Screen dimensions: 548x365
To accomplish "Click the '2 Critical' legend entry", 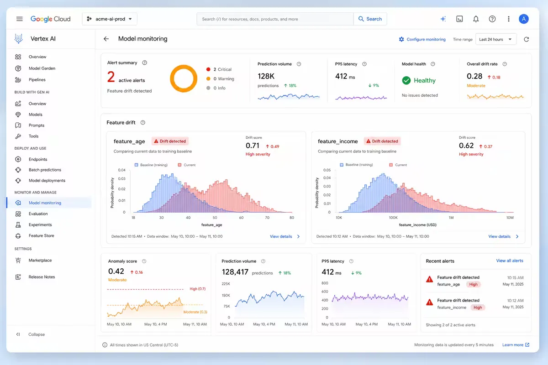I will (219, 69).
